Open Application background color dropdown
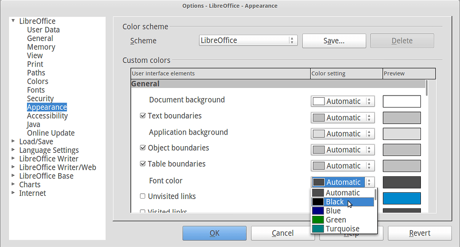The height and width of the screenshot is (247, 460). pos(343,134)
